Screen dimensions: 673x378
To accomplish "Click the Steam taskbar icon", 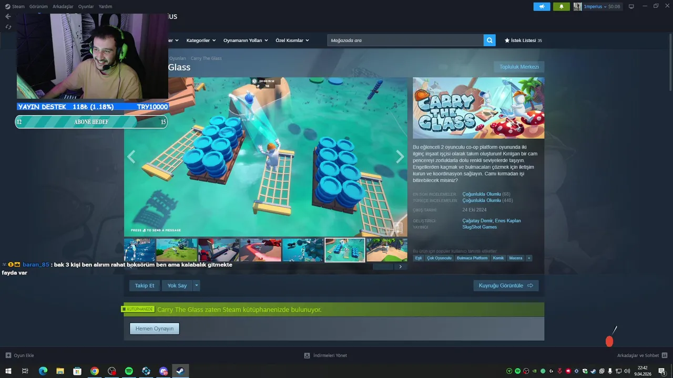I will [x=180, y=371].
